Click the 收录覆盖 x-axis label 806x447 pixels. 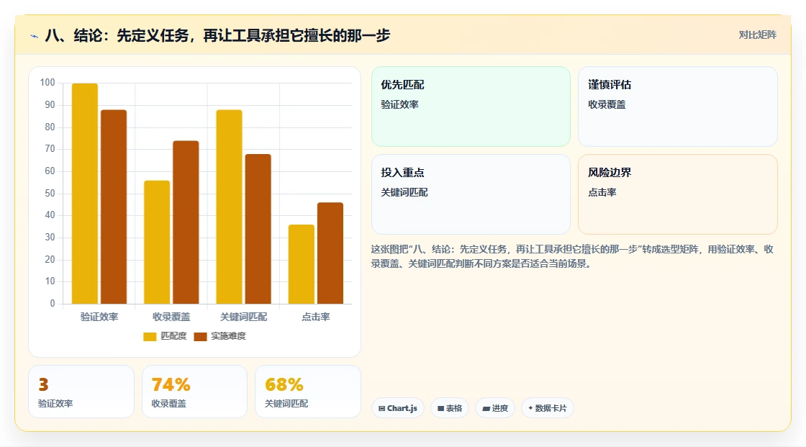coord(171,317)
